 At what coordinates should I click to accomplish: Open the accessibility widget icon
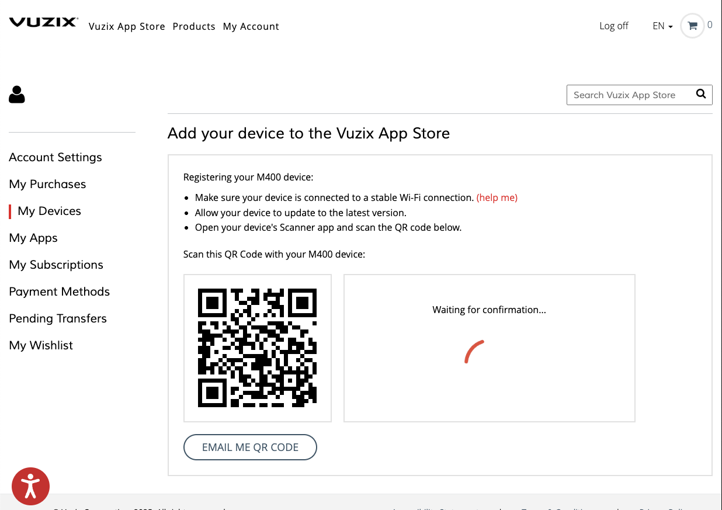pos(30,486)
